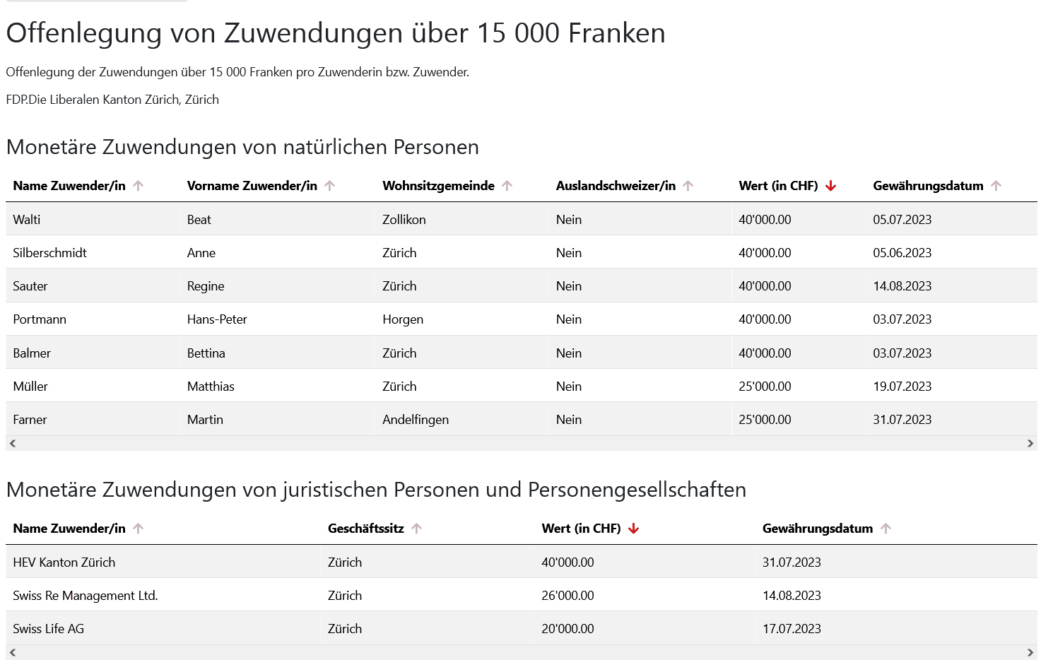1041x672 pixels.
Task: Select the Swiss Re Management Ltd. entry
Action: [x=86, y=596]
